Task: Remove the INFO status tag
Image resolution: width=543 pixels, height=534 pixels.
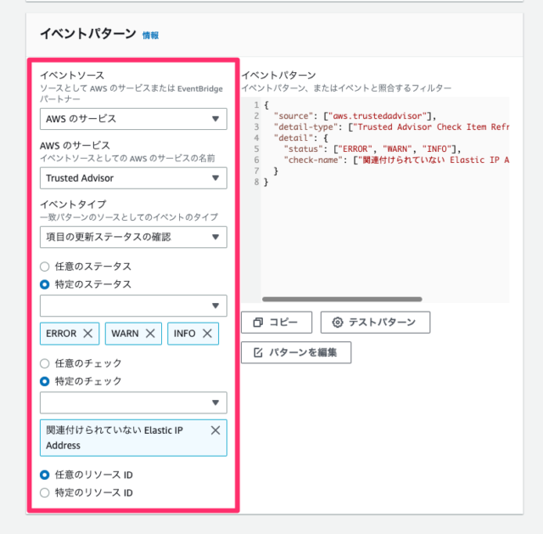Action: pos(207,334)
